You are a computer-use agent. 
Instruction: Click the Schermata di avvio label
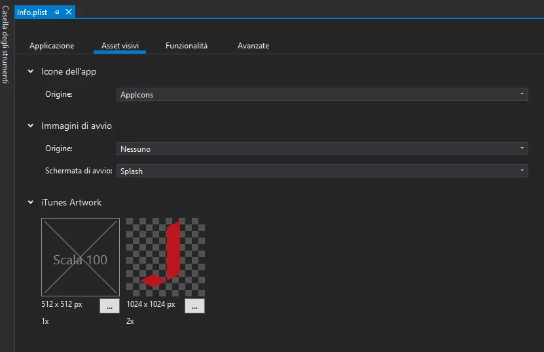[79, 171]
